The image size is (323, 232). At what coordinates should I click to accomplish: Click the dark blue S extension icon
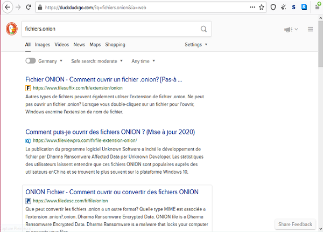point(293,8)
